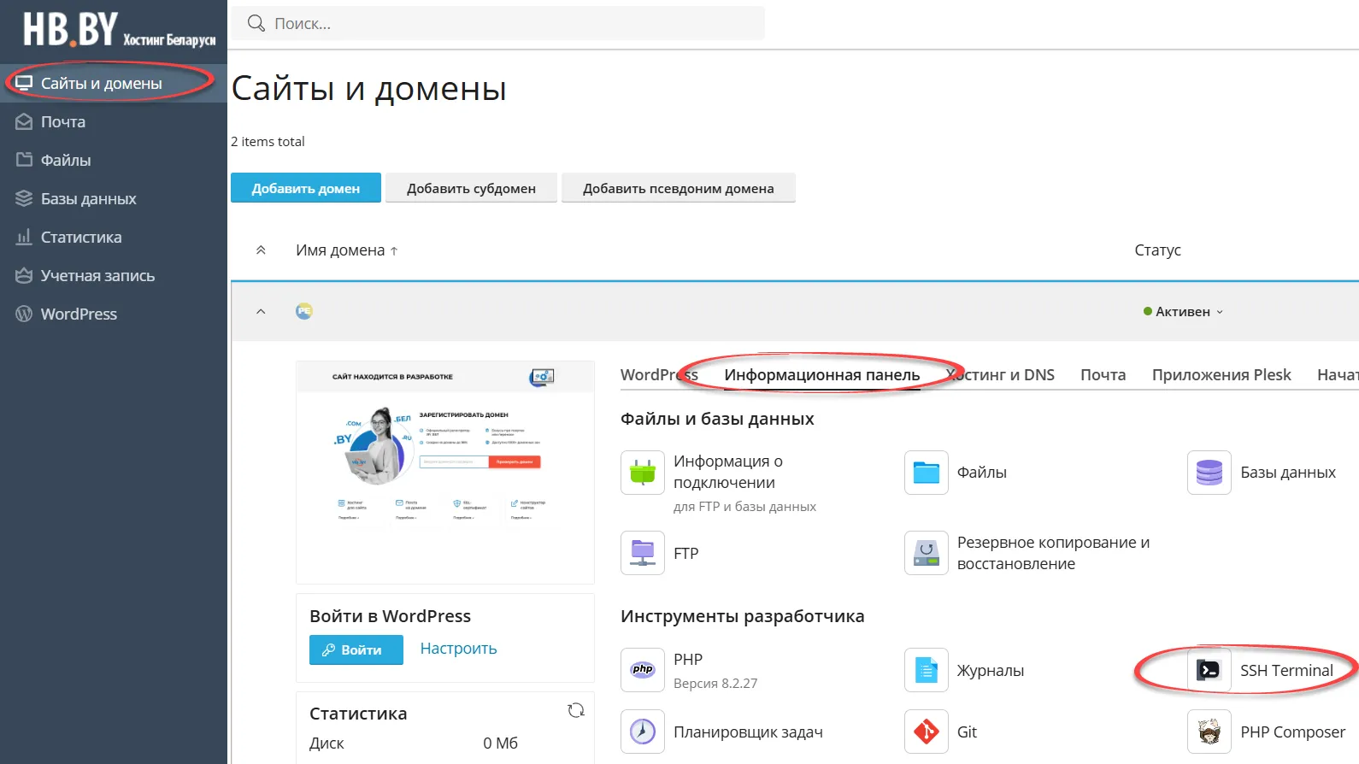Open the SSH Terminal tool icon

[x=1209, y=670]
